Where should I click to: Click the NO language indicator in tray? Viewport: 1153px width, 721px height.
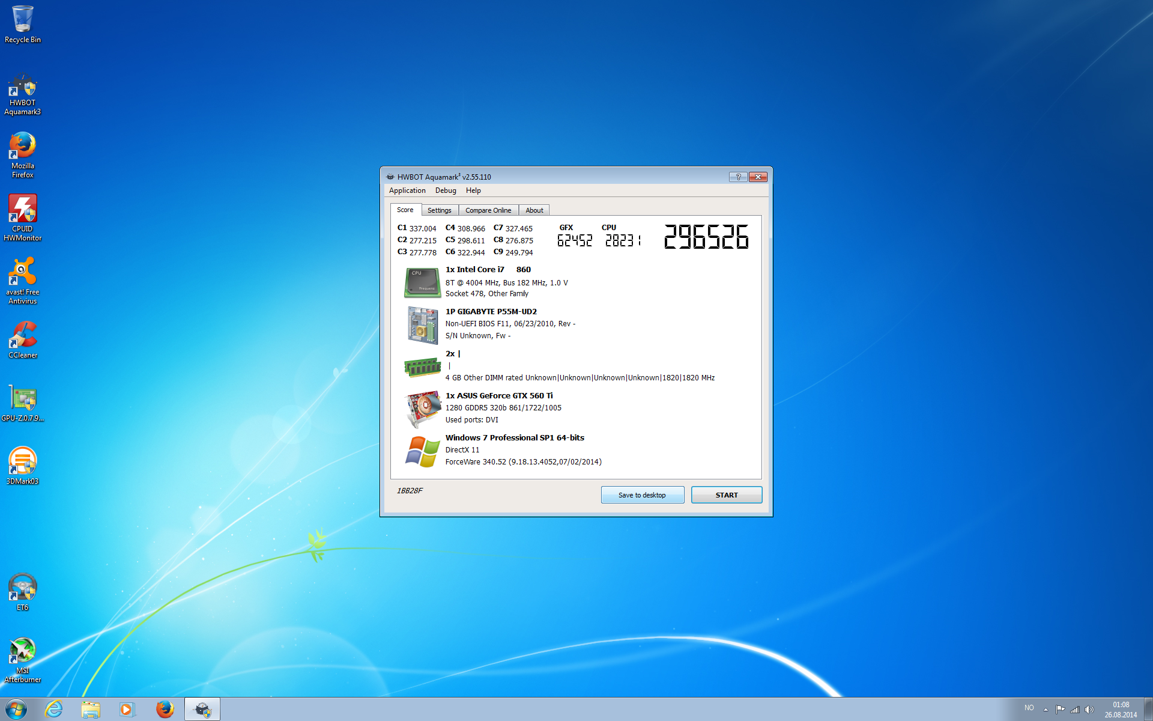(1029, 708)
